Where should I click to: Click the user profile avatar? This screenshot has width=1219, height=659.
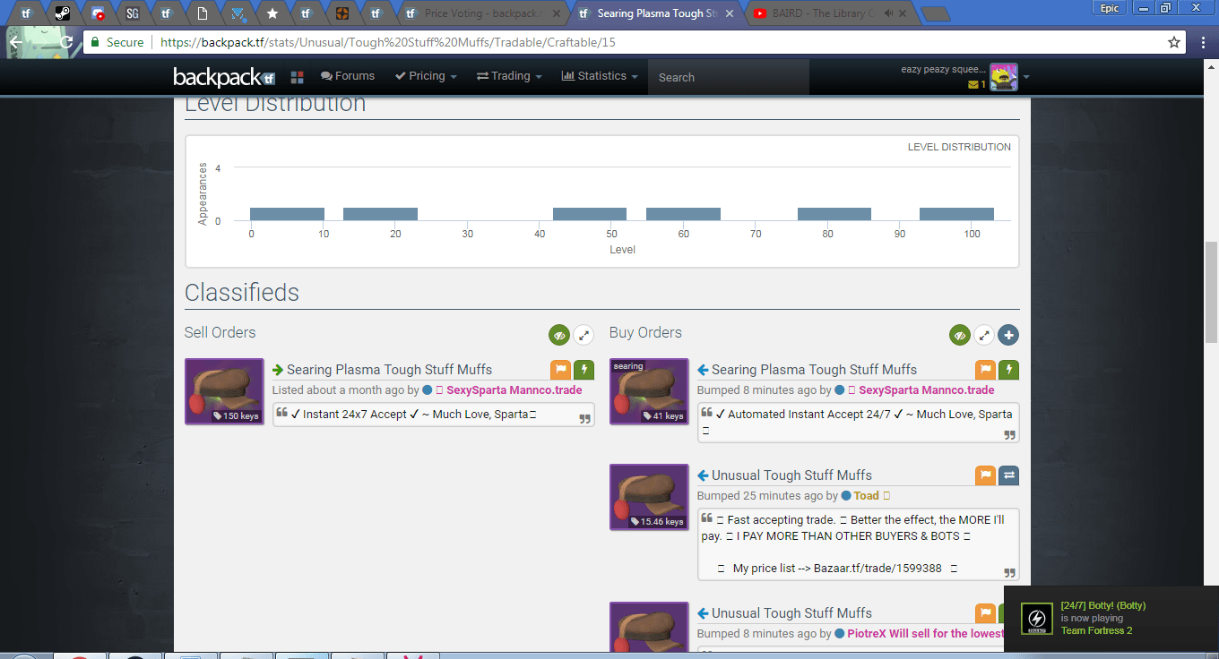[x=1004, y=77]
